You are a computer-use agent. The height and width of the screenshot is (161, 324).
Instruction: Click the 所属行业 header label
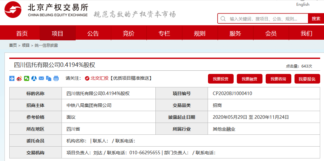point(182,129)
